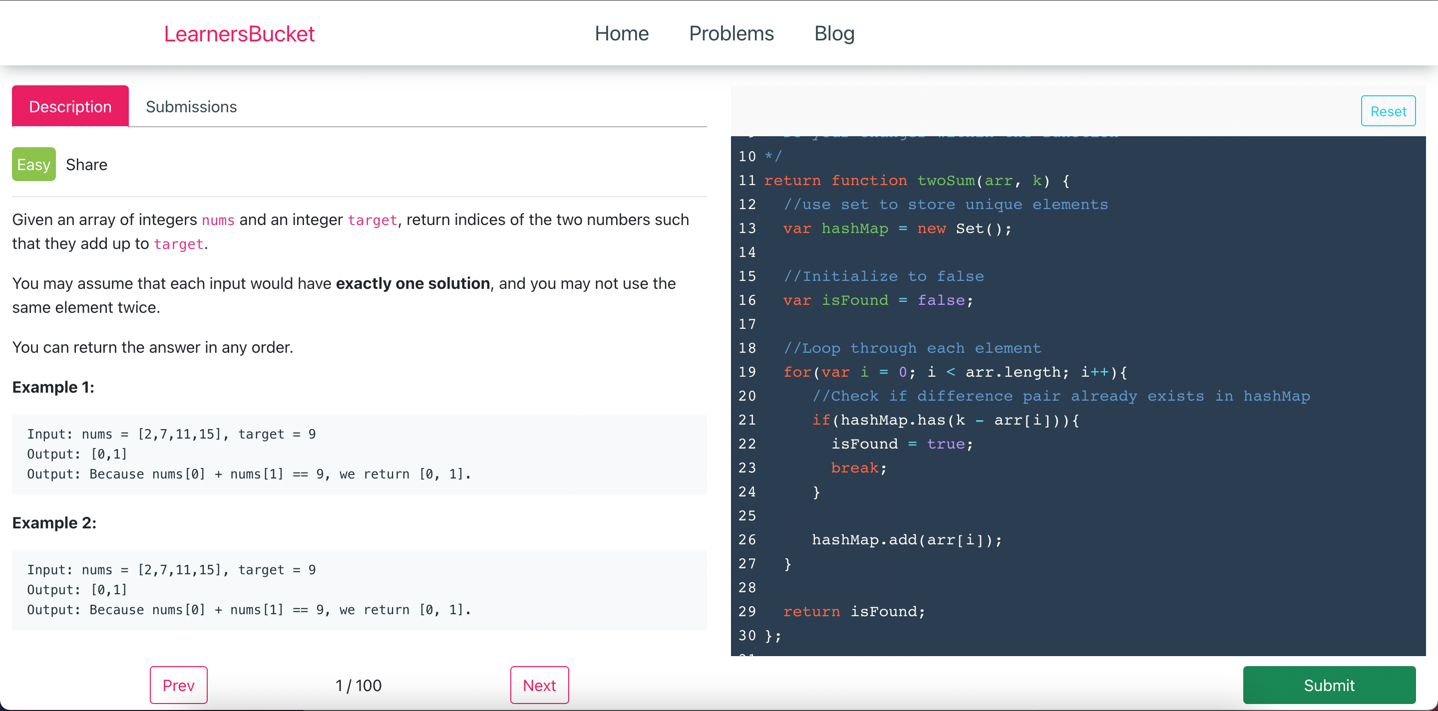
Task: Click line number 19 in the editor gutter
Action: (x=747, y=372)
